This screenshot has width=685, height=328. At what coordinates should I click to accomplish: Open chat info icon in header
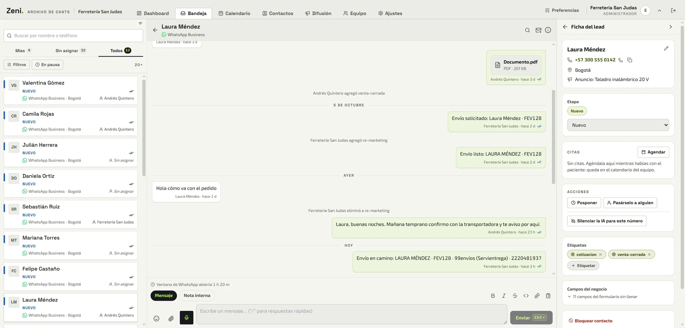coord(548,30)
